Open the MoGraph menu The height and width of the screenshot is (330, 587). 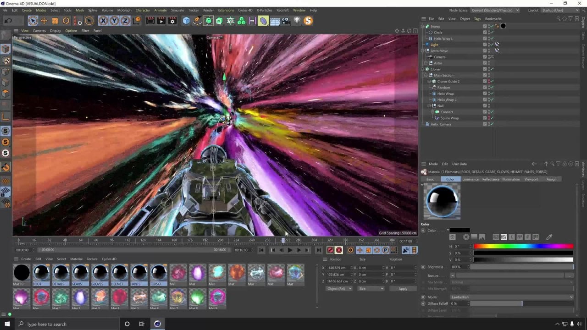point(124,10)
